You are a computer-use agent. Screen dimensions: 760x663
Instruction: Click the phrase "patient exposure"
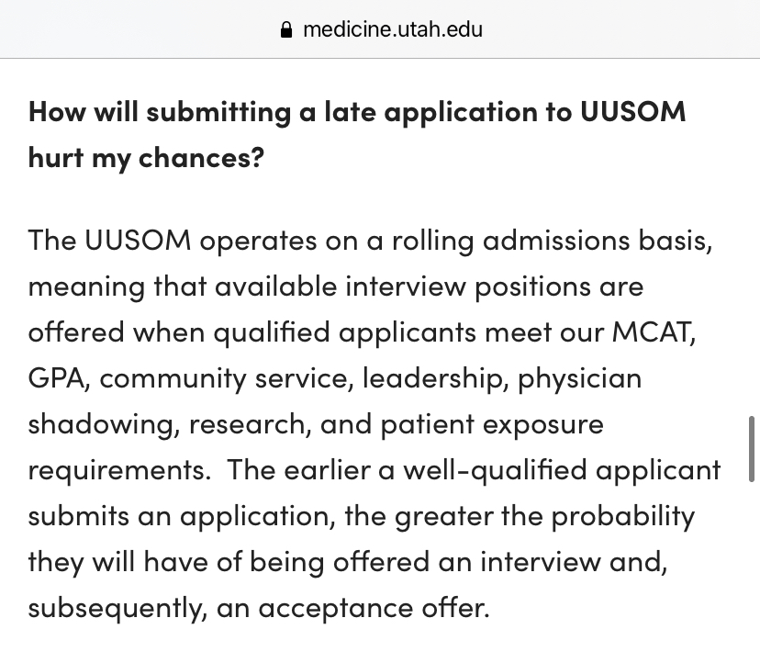tap(492, 425)
